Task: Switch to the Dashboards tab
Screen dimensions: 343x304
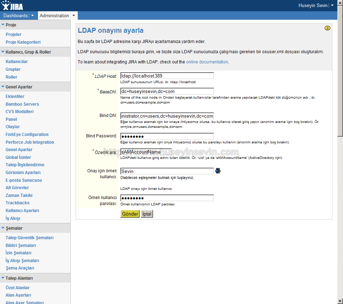Action: [15, 15]
